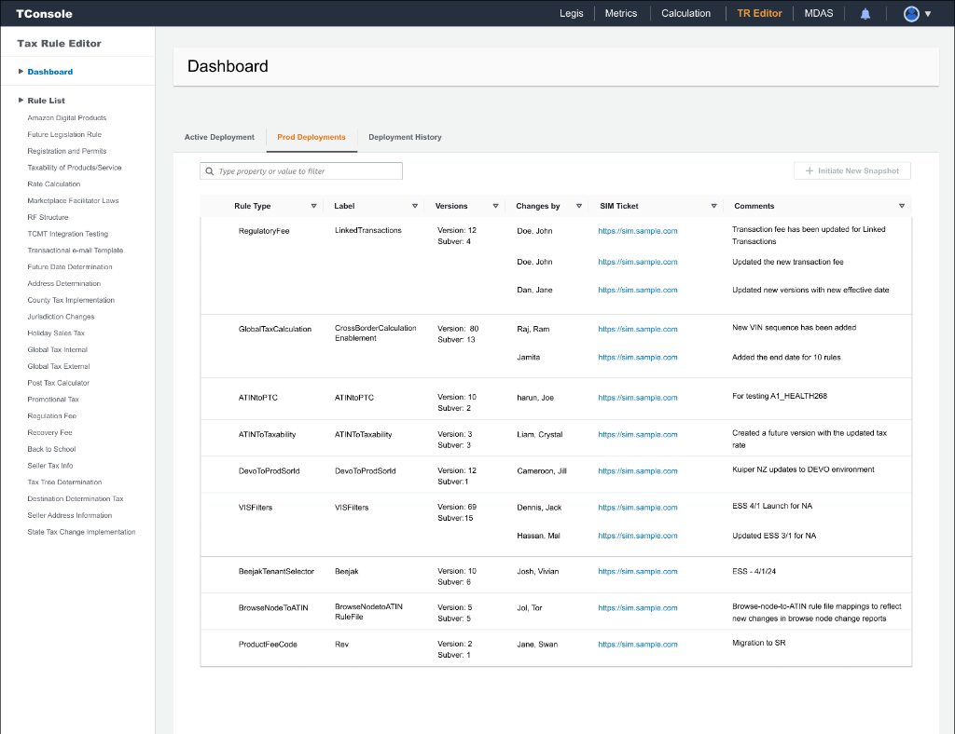Switch to the Deployment History tab
The height and width of the screenshot is (734, 955).
tap(405, 137)
